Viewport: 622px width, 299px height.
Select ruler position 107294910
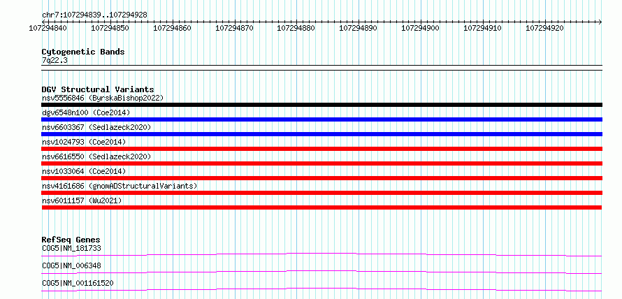483,28
